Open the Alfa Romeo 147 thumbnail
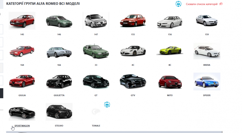Image resolution: width=242 pixels, height=133 pixels. pos(96,21)
